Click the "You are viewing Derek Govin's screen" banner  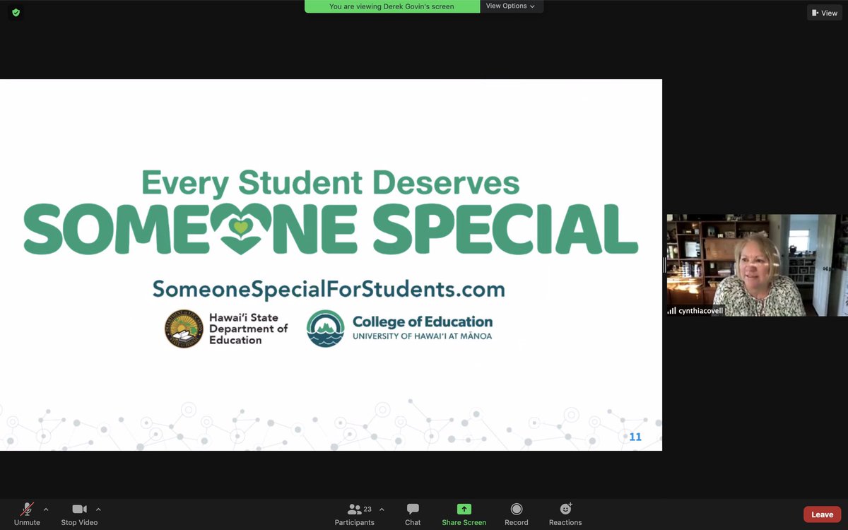click(391, 6)
